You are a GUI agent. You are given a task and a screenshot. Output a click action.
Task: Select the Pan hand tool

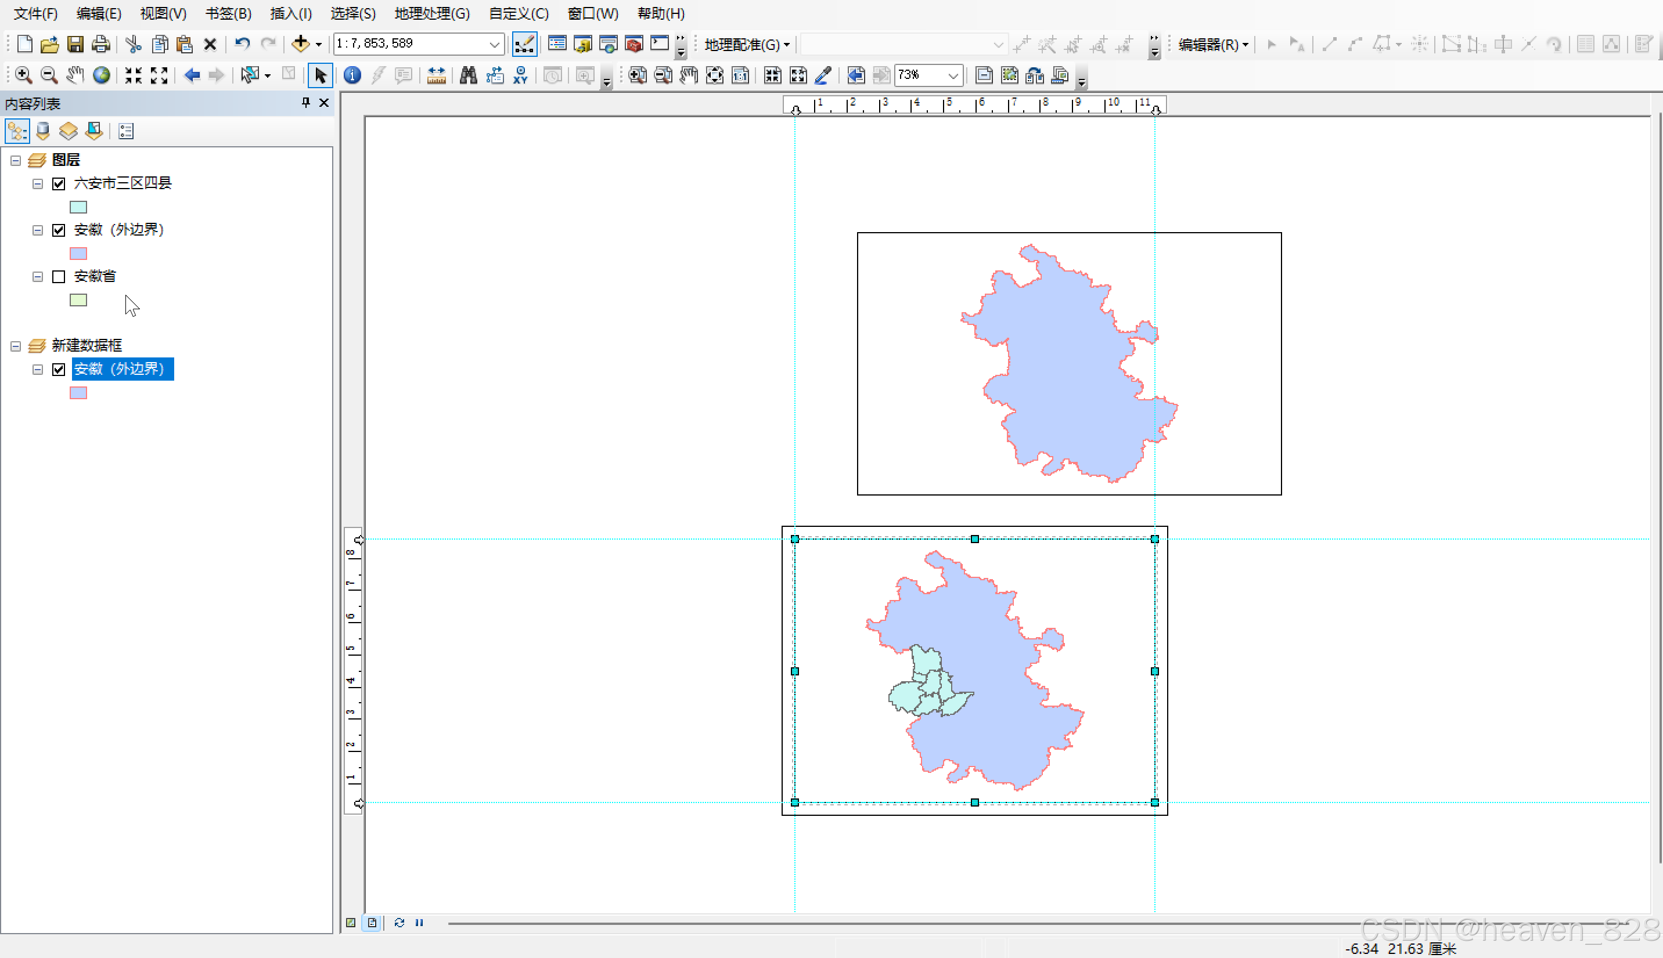(x=75, y=75)
